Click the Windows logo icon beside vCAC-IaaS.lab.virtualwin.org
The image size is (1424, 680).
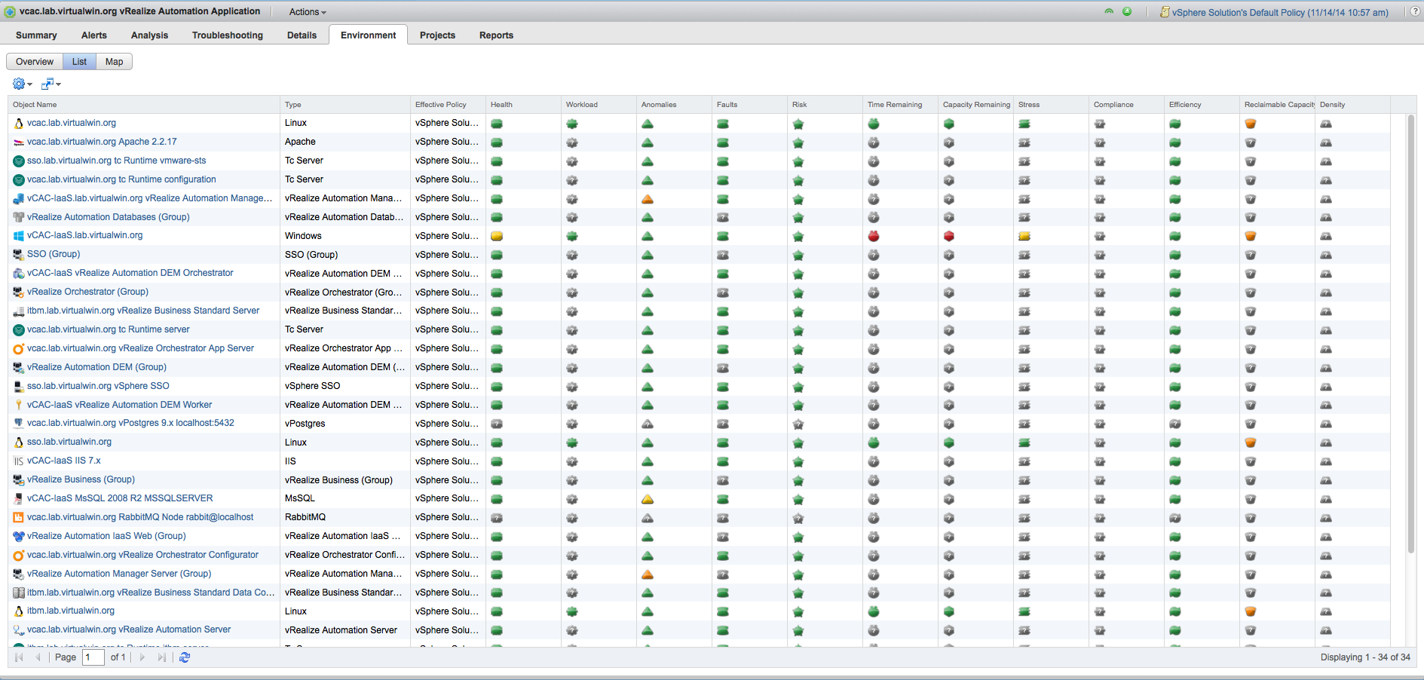[19, 236]
